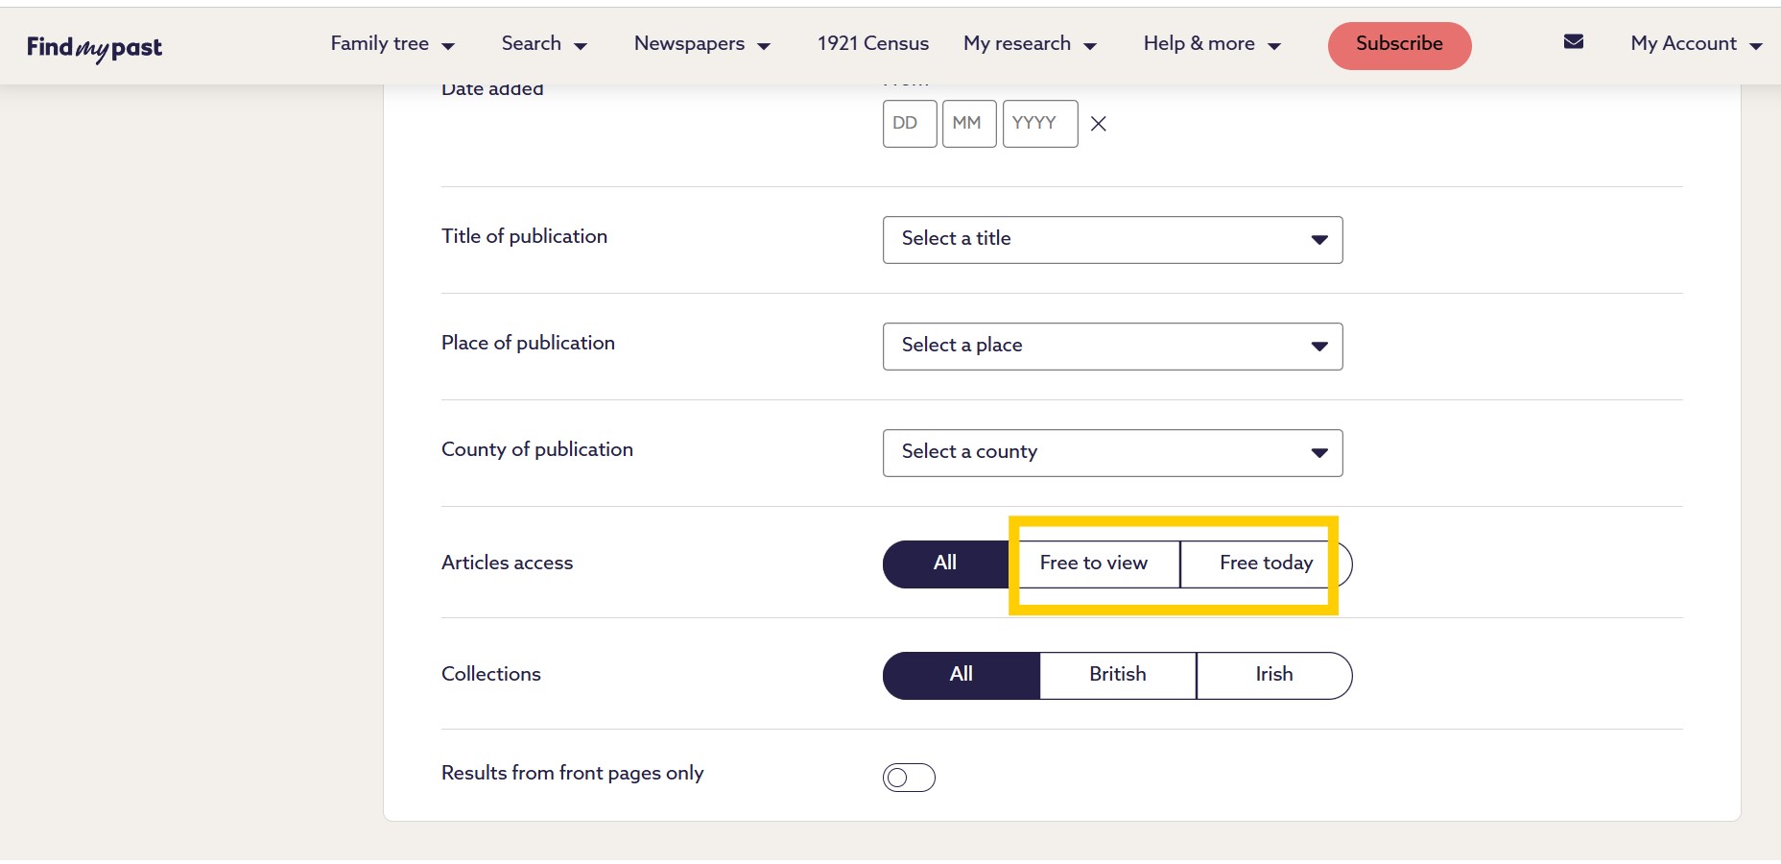Filter collections to Irish
1781x864 pixels.
(1273, 675)
